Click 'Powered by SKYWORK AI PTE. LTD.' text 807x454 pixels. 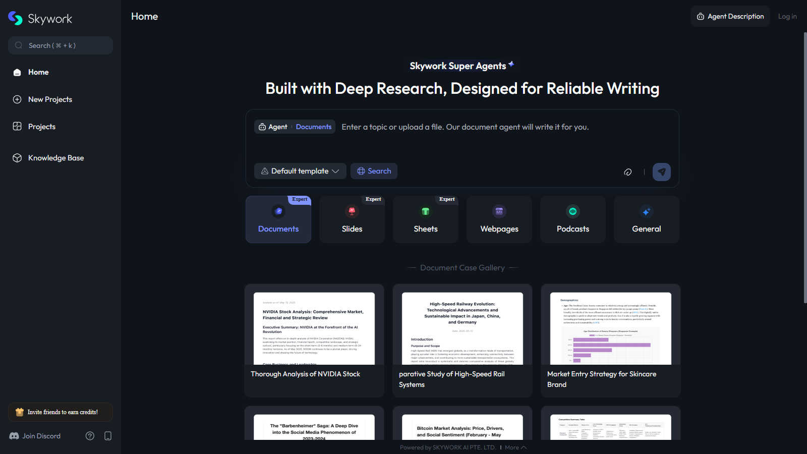tap(448, 447)
